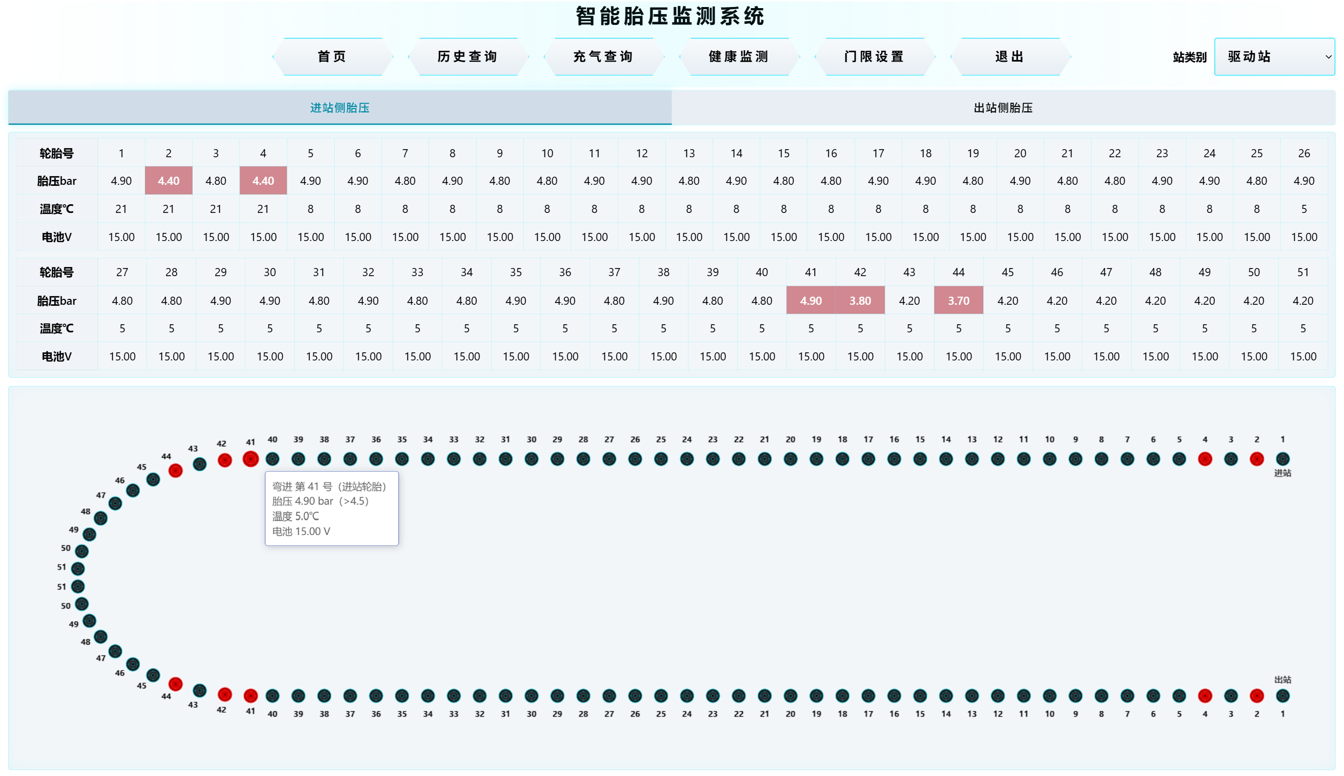The height and width of the screenshot is (776, 1344).
Task: Switch to 出站侧胎压 tab
Action: pos(1003,108)
